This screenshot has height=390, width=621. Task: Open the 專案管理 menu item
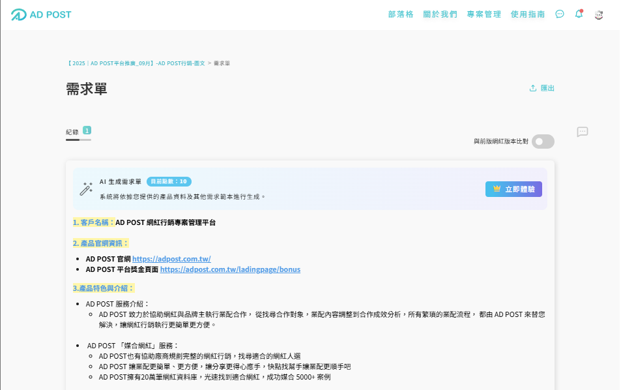(x=484, y=14)
